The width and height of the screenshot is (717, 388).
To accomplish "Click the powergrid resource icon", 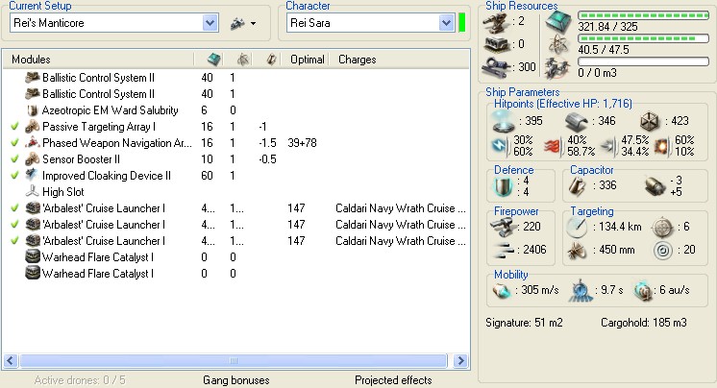I will (x=558, y=45).
